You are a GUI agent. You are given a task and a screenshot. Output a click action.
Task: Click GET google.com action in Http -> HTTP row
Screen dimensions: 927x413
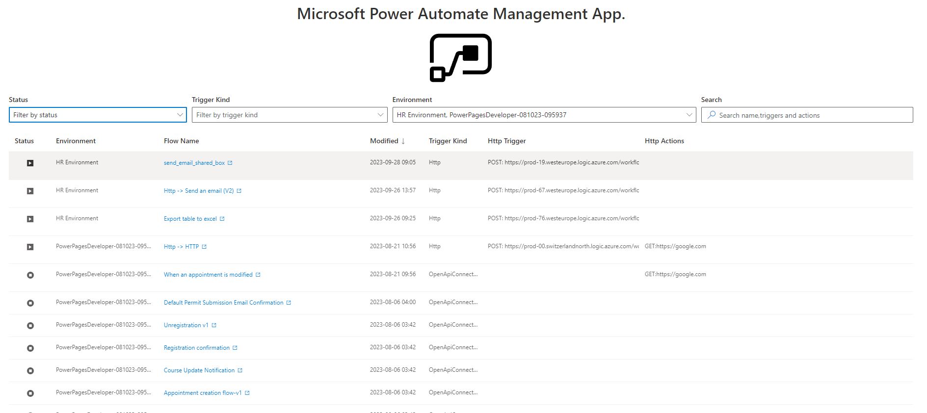tap(675, 246)
